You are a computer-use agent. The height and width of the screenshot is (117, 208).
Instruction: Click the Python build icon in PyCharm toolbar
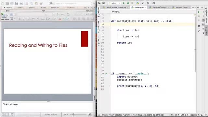pos(137,3)
